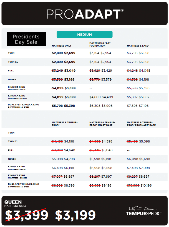Click the large $3,199 sale price banner
The height and width of the screenshot is (227, 169).
tap(75, 215)
